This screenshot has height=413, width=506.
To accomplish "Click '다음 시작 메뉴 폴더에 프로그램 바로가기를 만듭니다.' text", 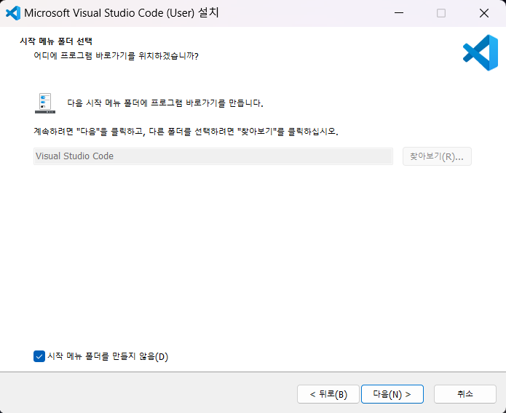I will click(x=165, y=103).
